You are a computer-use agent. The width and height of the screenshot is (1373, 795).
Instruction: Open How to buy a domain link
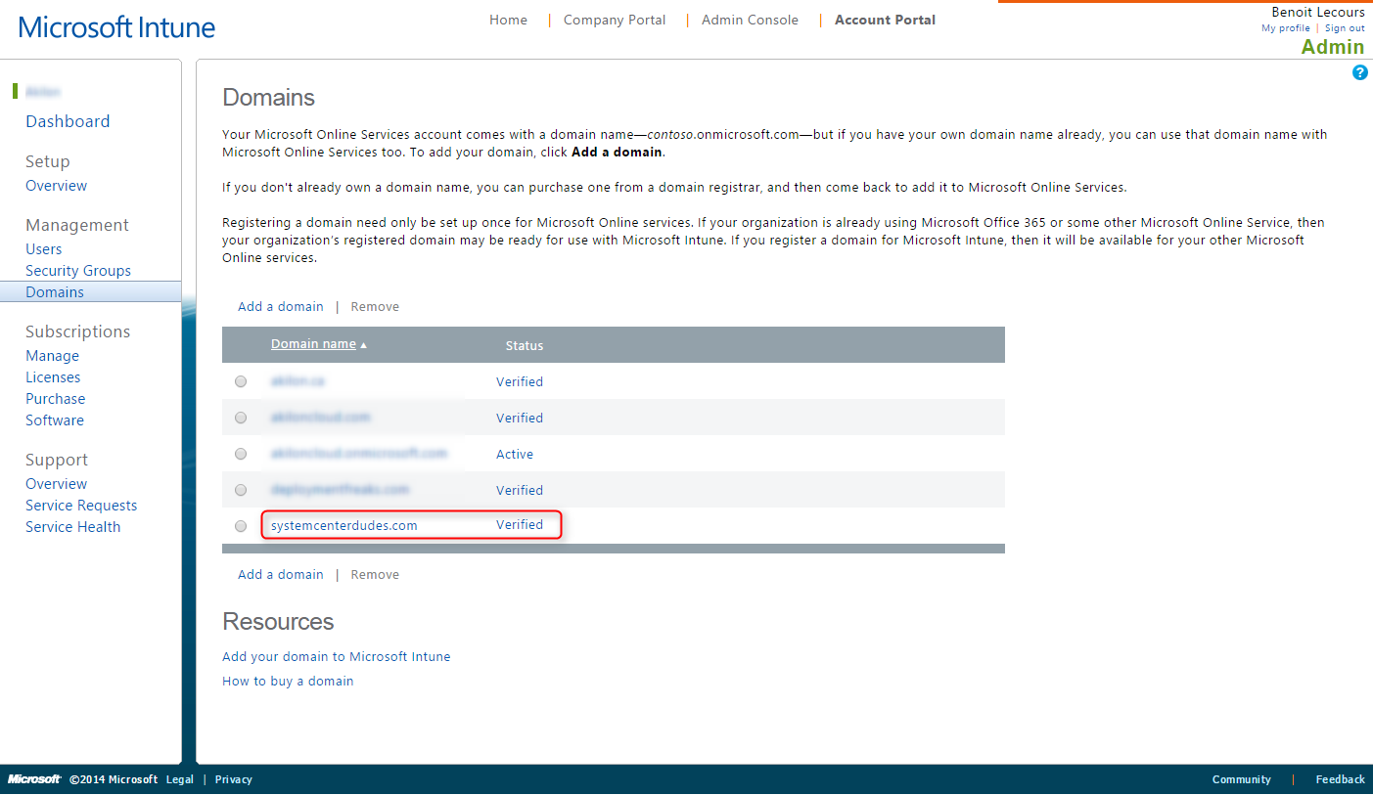288,682
